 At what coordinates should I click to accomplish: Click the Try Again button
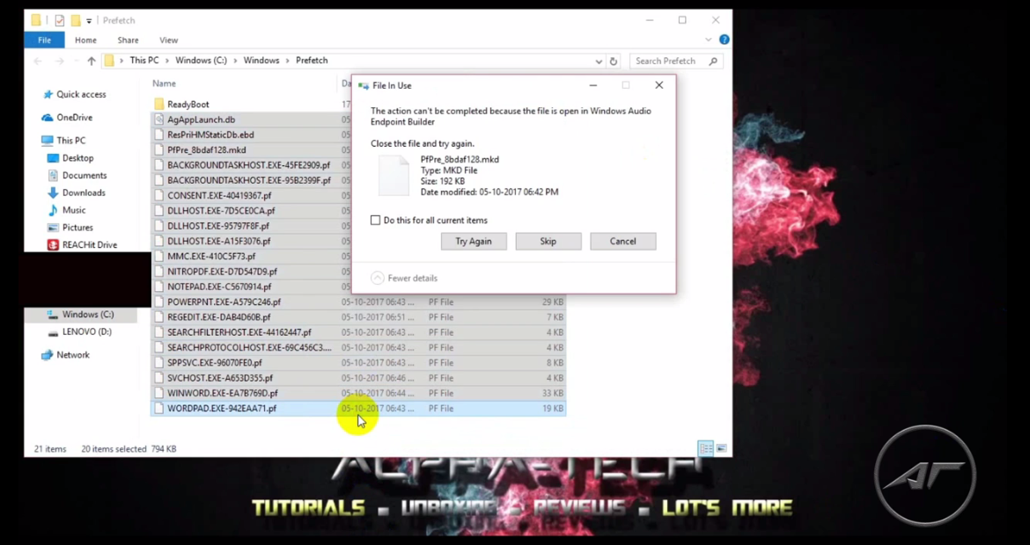pyautogui.click(x=474, y=242)
